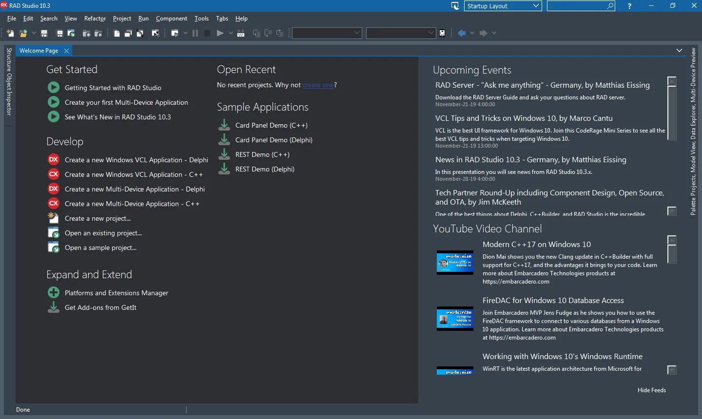Open Getting Started with RAD Studio
702x419 pixels.
pos(113,88)
